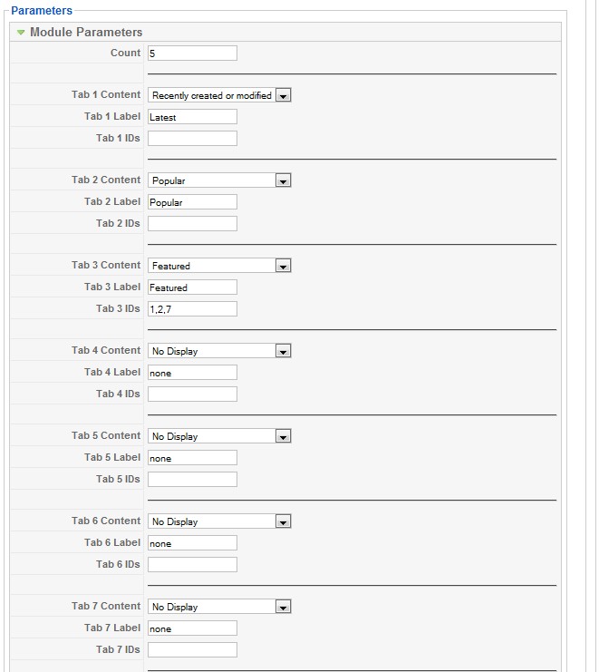Click the Tab 7 IDs field
The height and width of the screenshot is (672, 599).
[x=192, y=650]
